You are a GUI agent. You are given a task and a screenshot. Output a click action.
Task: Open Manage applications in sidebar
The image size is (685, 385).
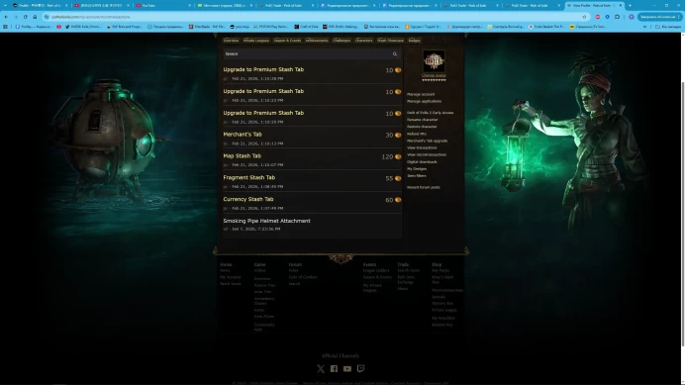click(x=425, y=101)
